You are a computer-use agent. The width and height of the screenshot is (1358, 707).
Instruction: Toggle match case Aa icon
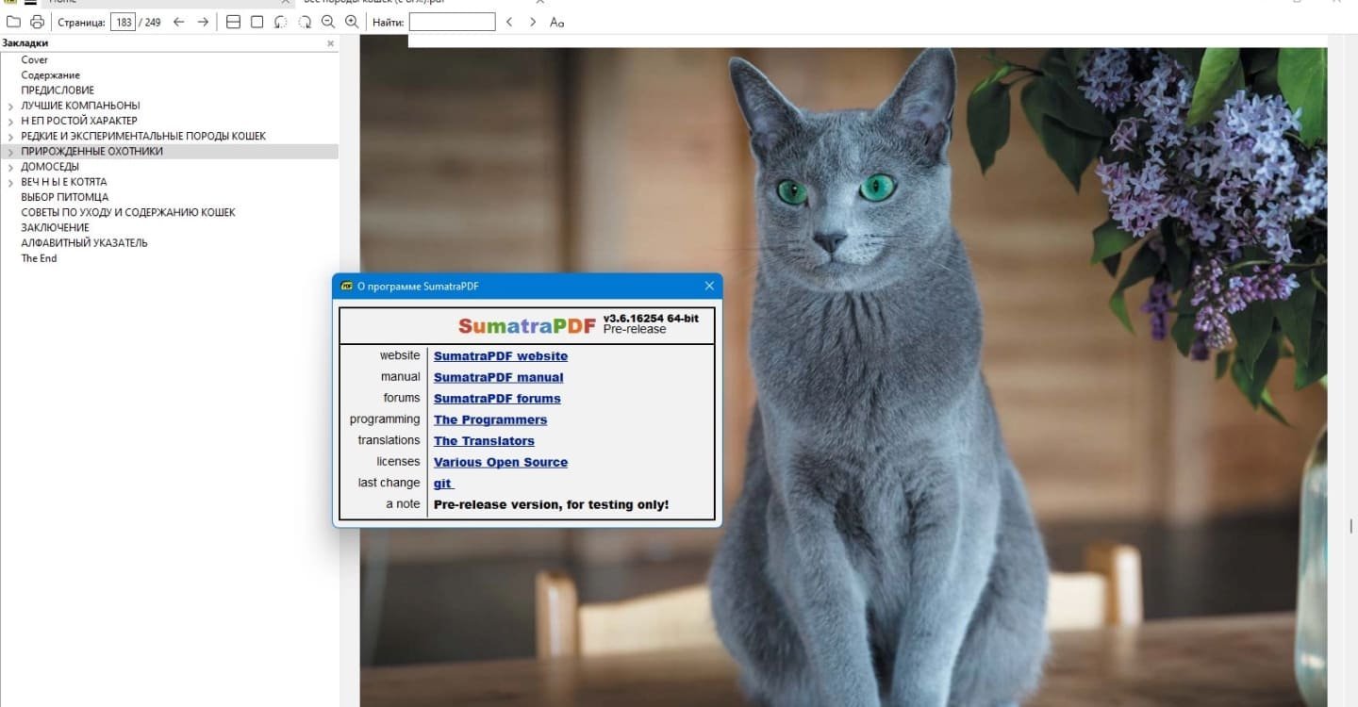click(557, 22)
